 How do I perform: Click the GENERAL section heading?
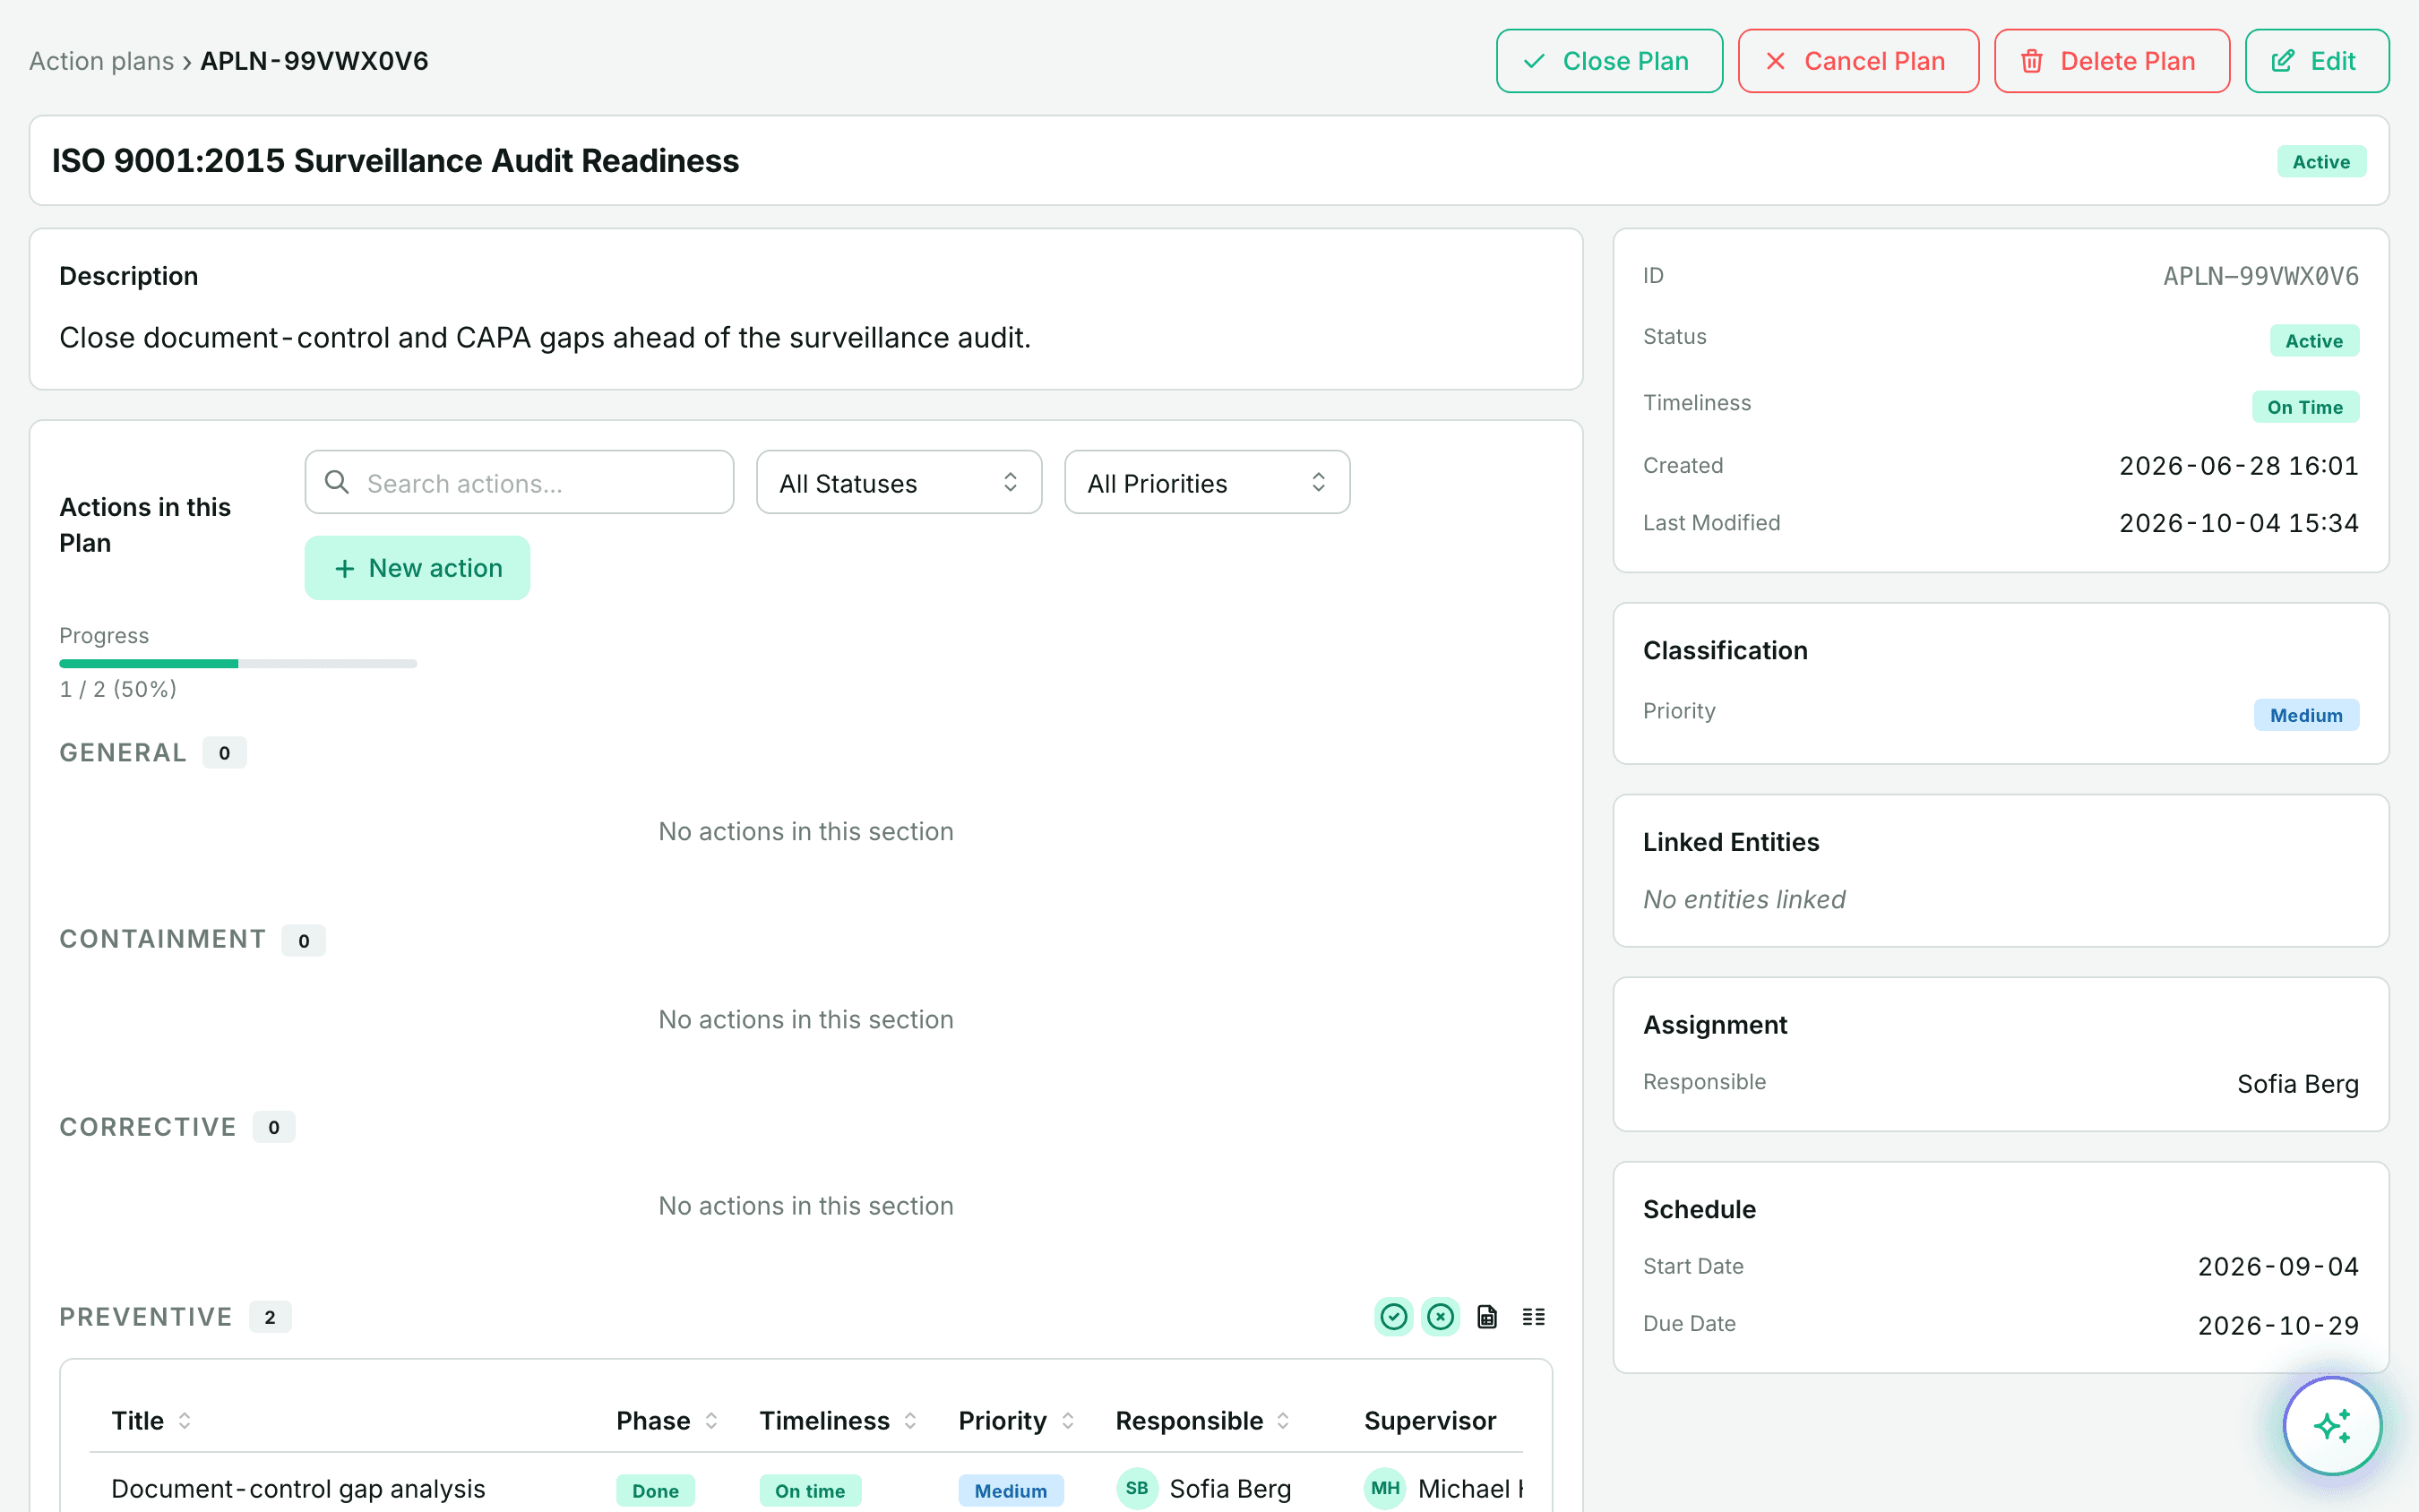pos(123,753)
